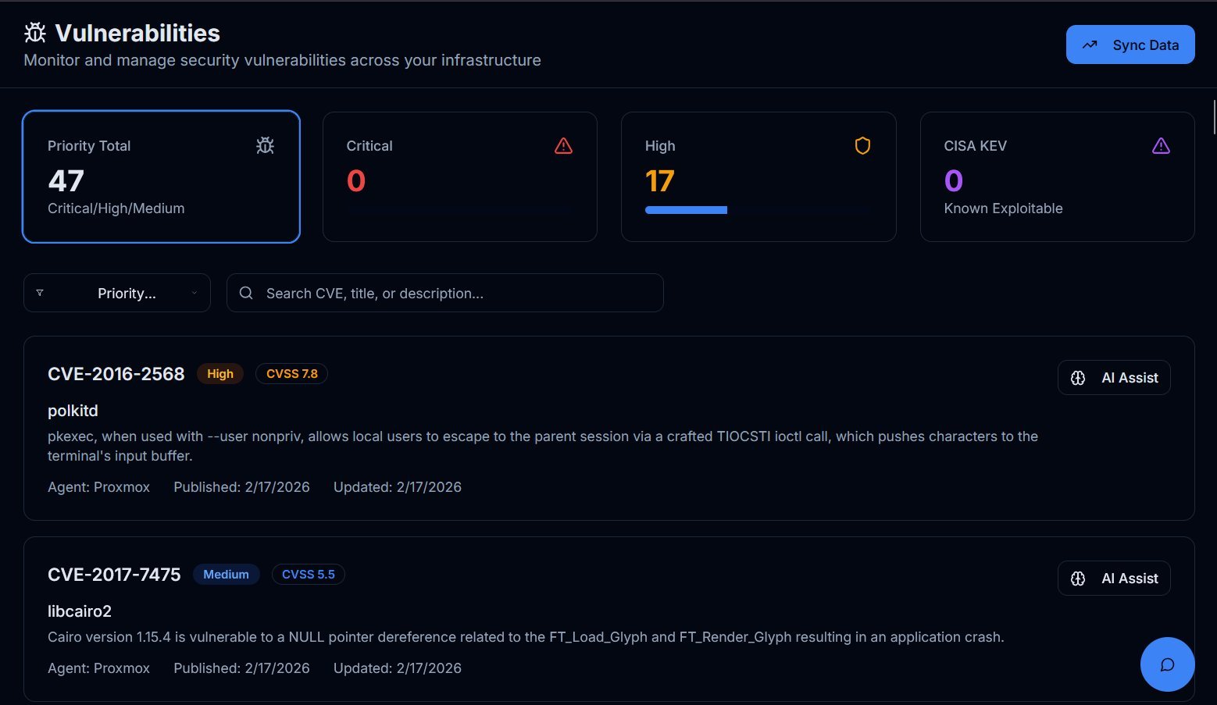Click the bug icon on the Priority Total card
Screen dimensions: 1217x705
(265, 145)
